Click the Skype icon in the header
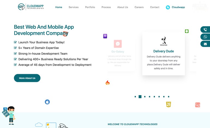This screenshot has height=128, width=210. [x=168, y=7]
